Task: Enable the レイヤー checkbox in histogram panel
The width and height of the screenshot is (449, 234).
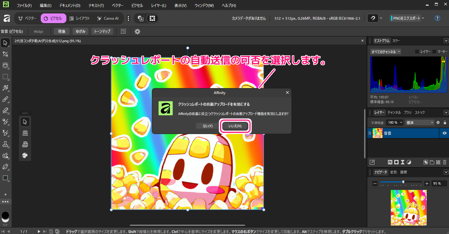Action: 417,52
